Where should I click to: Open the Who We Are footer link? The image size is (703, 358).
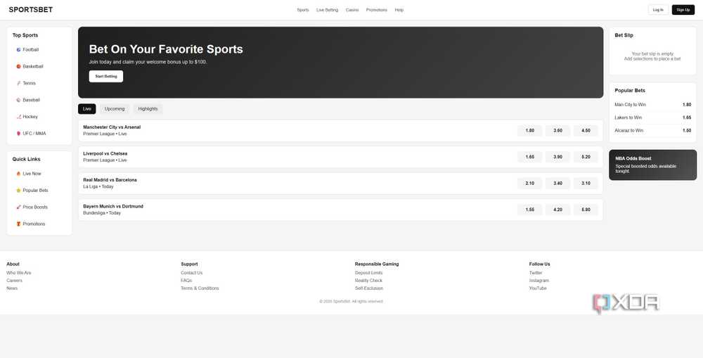[19, 273]
